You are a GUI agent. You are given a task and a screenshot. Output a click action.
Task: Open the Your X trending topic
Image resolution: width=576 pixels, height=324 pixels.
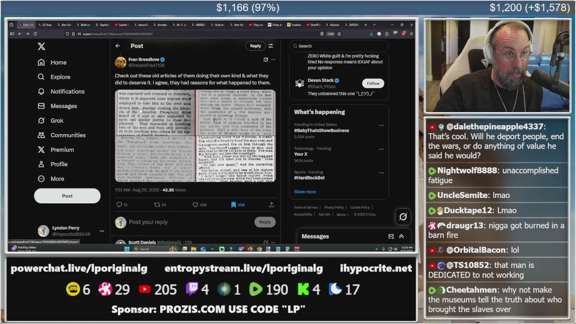click(x=301, y=154)
